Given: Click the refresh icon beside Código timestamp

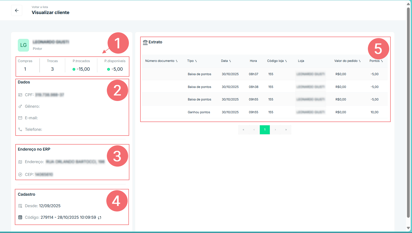Looking at the screenshot, I should point(100,217).
